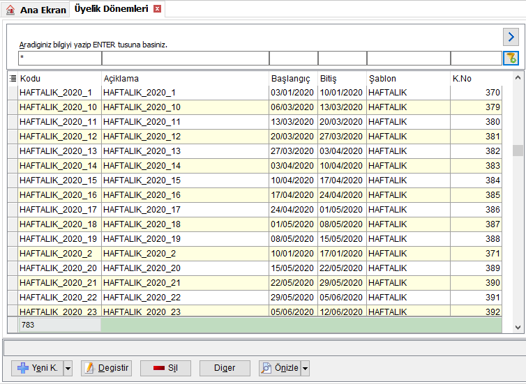Click start date 01/05/2020 cell
The image size is (526, 384).
[x=293, y=224]
